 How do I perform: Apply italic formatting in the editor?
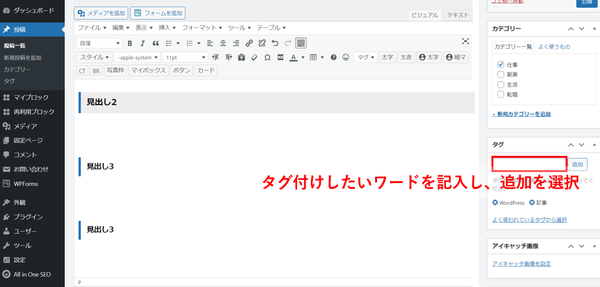click(x=142, y=44)
